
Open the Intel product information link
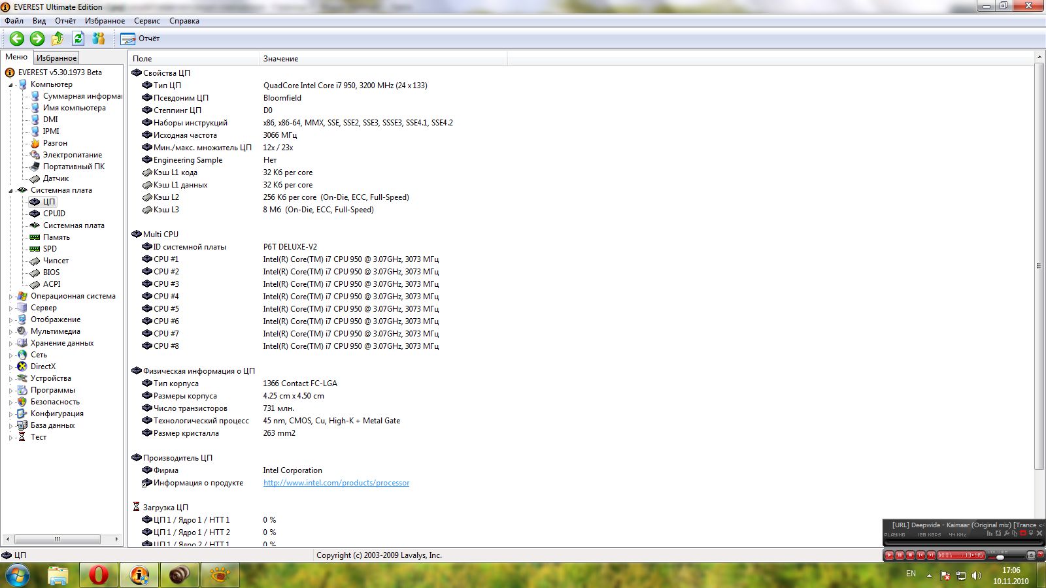click(x=336, y=483)
